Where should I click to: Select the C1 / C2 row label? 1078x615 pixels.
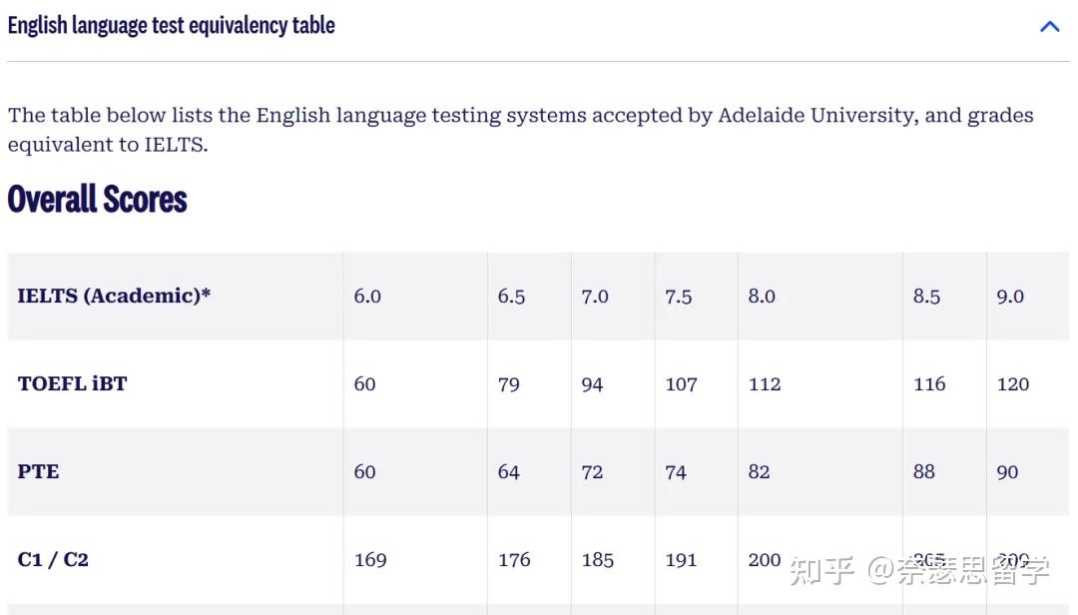tap(54, 559)
